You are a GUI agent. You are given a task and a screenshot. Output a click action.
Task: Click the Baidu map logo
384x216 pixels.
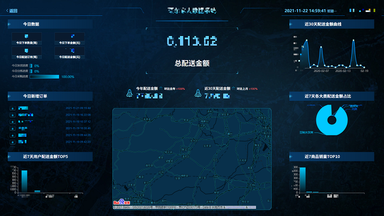(x=119, y=203)
